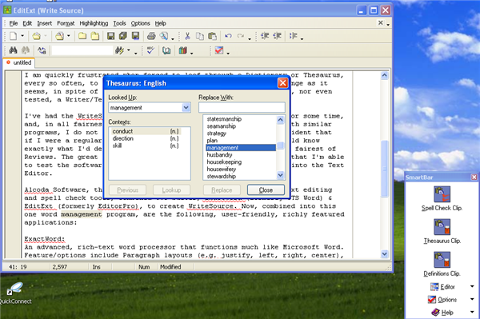Open Print Preview magnifier icon

click(164, 36)
